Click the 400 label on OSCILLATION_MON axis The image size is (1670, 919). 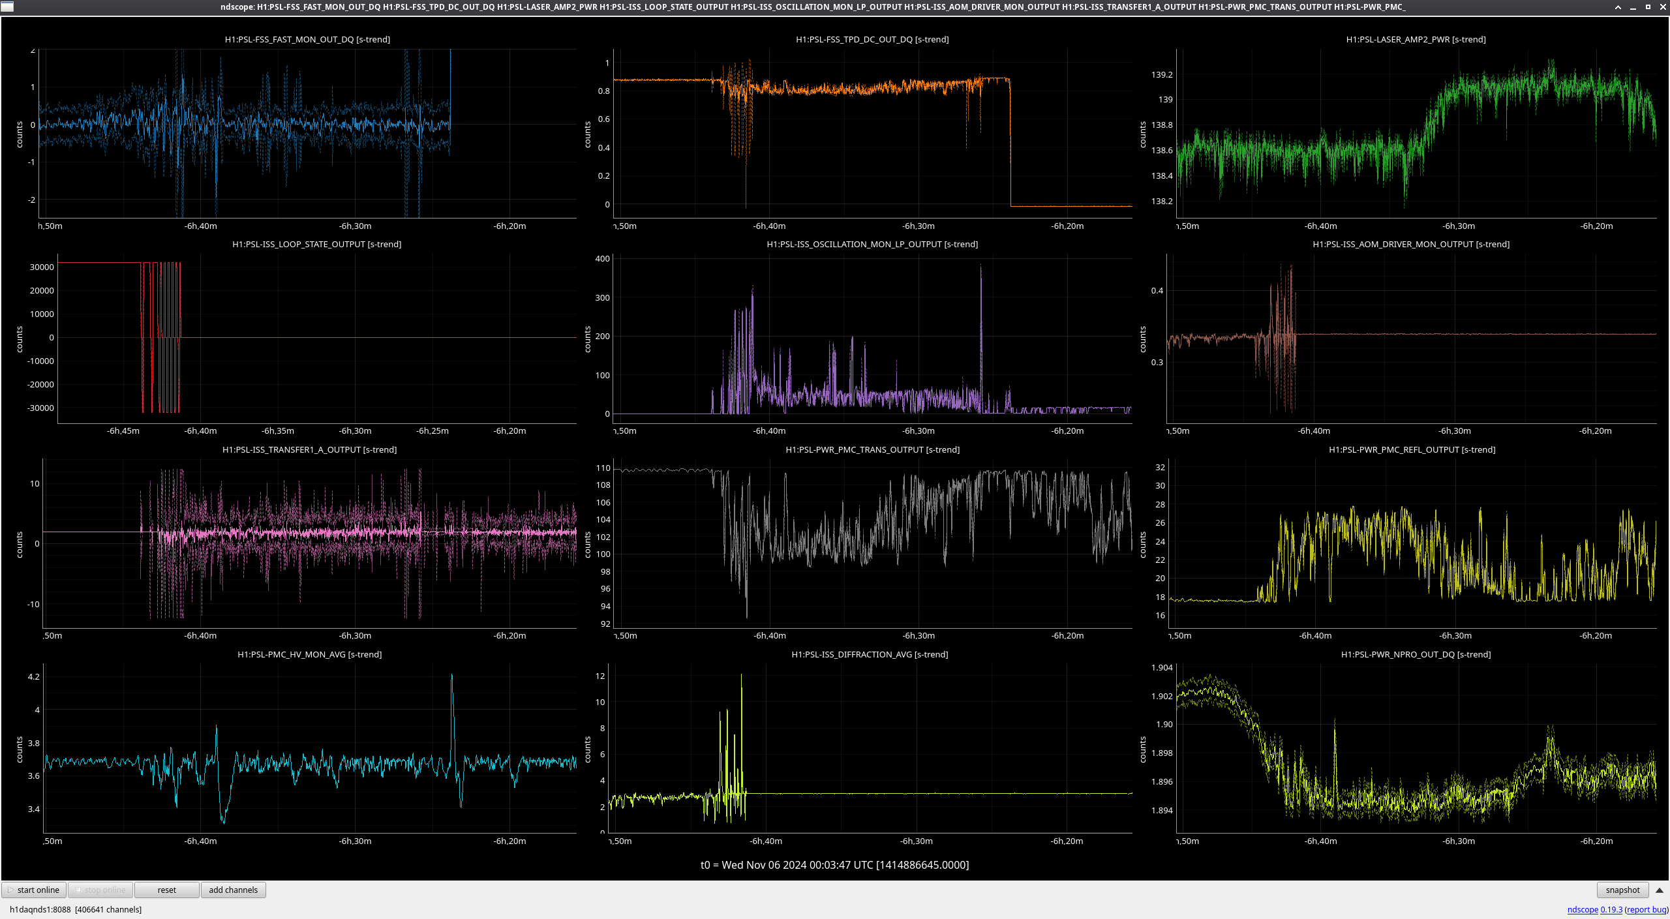coord(602,258)
